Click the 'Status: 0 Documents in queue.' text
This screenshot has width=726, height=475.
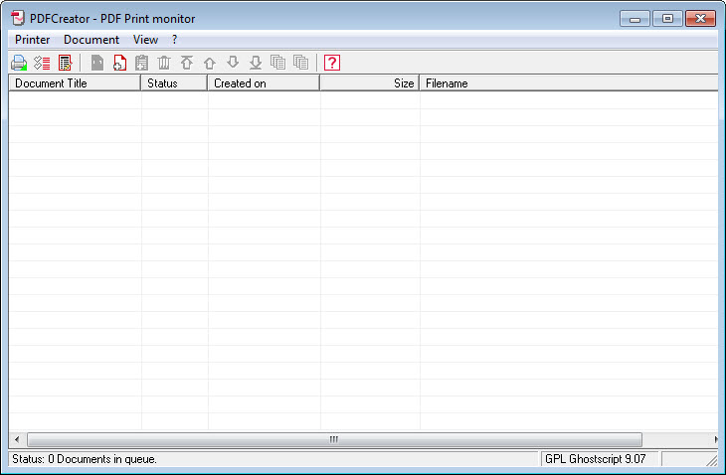[85, 459]
